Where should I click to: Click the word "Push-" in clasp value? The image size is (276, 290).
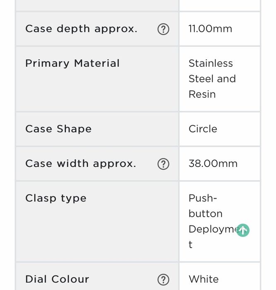(203, 198)
